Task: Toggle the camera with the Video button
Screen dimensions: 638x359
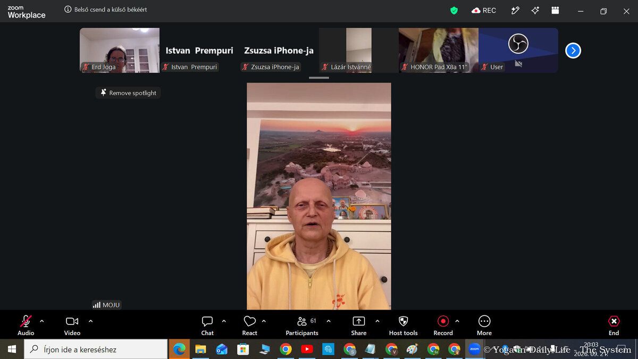Action: (x=72, y=325)
